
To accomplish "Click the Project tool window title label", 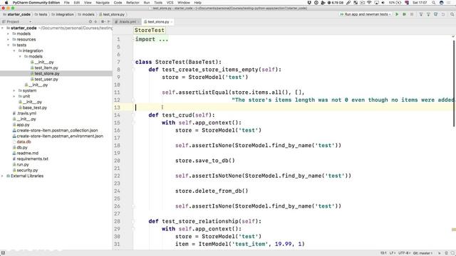I will tap(13, 22).
